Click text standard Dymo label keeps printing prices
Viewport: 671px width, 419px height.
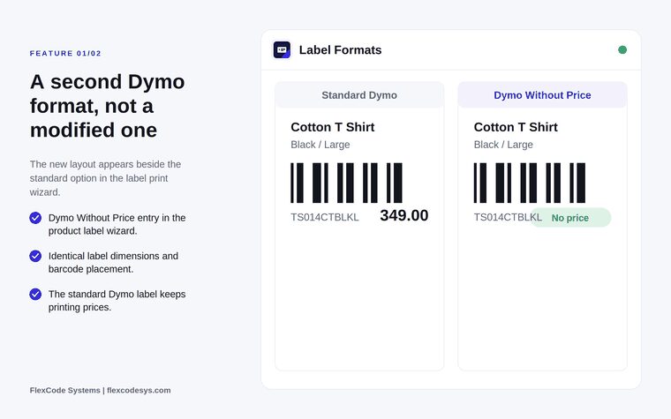pyautogui.click(x=117, y=301)
